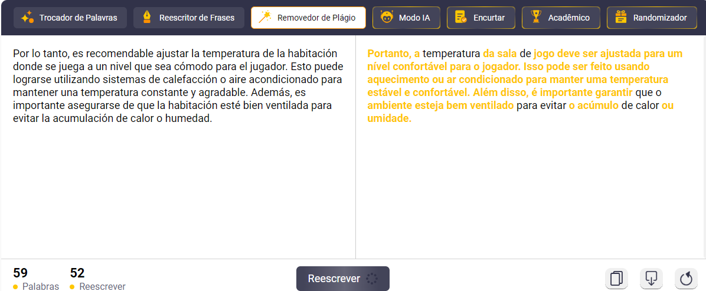Open the Trocador de Palavras mode

click(x=69, y=18)
